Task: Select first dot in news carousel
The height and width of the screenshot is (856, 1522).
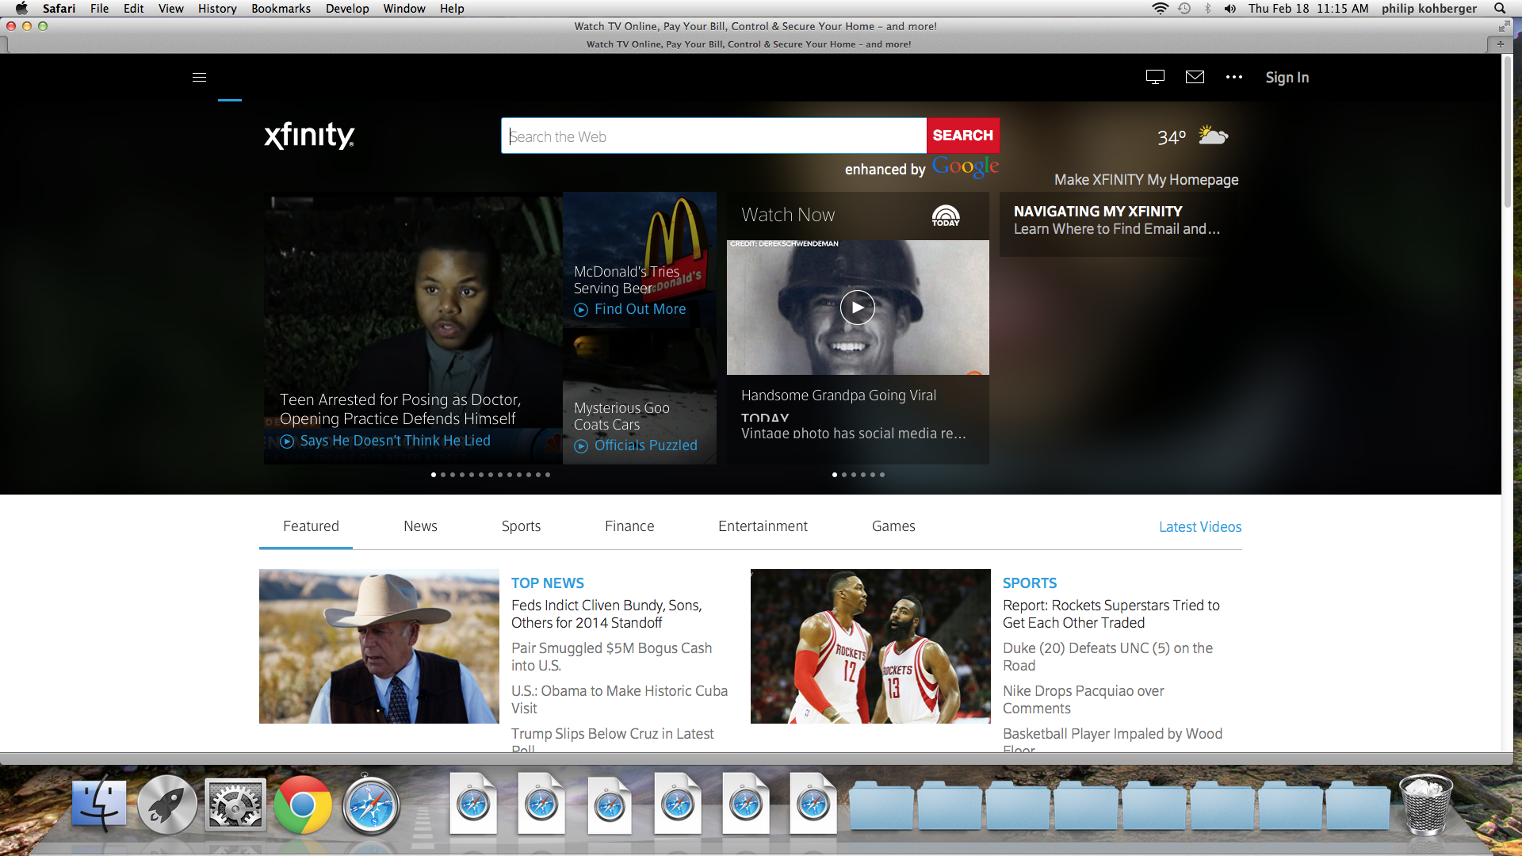Action: click(434, 475)
